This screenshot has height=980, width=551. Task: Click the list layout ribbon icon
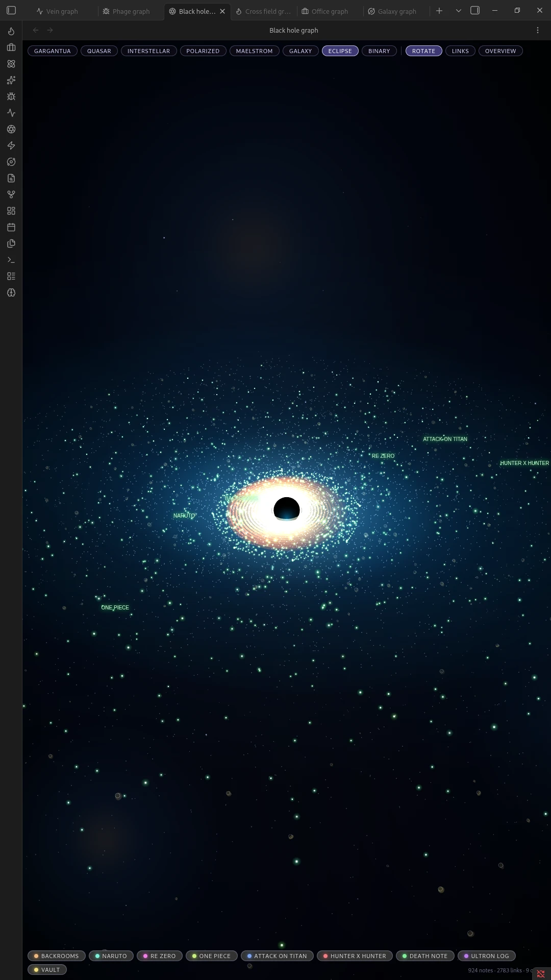click(x=11, y=276)
